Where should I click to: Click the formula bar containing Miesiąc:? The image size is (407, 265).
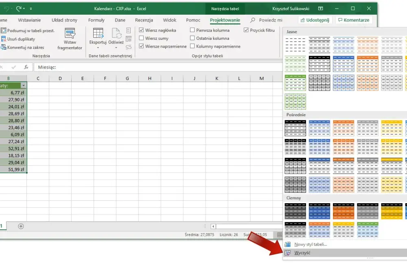click(158, 67)
